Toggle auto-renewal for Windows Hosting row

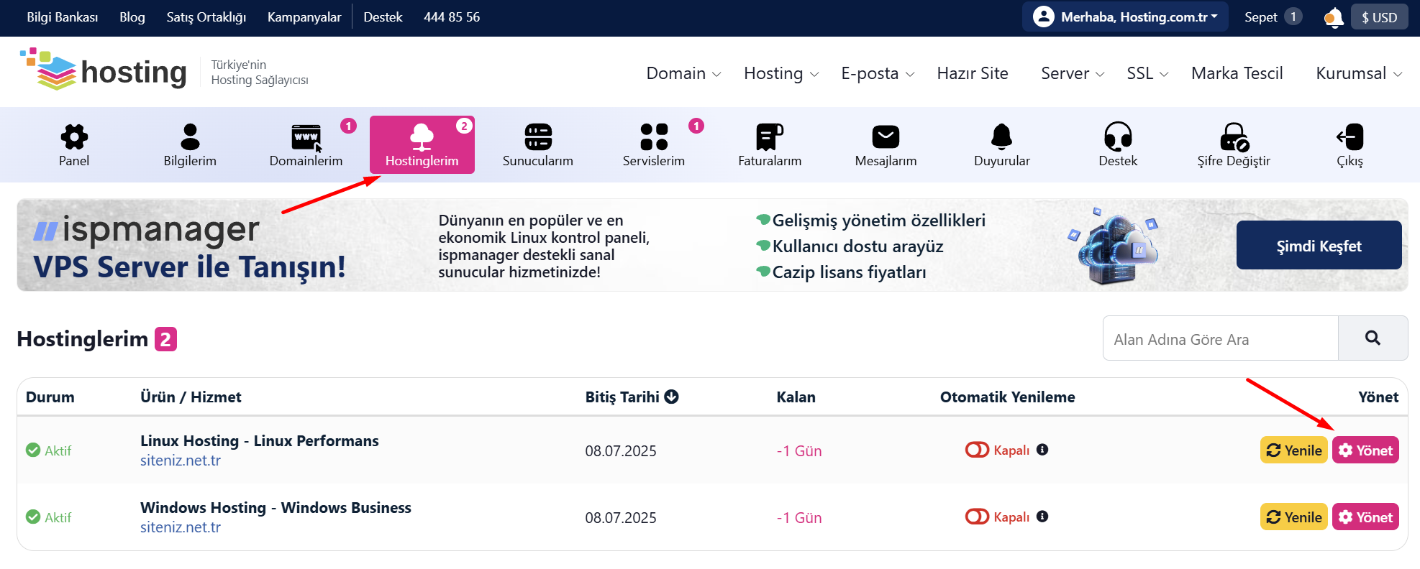coord(977,517)
